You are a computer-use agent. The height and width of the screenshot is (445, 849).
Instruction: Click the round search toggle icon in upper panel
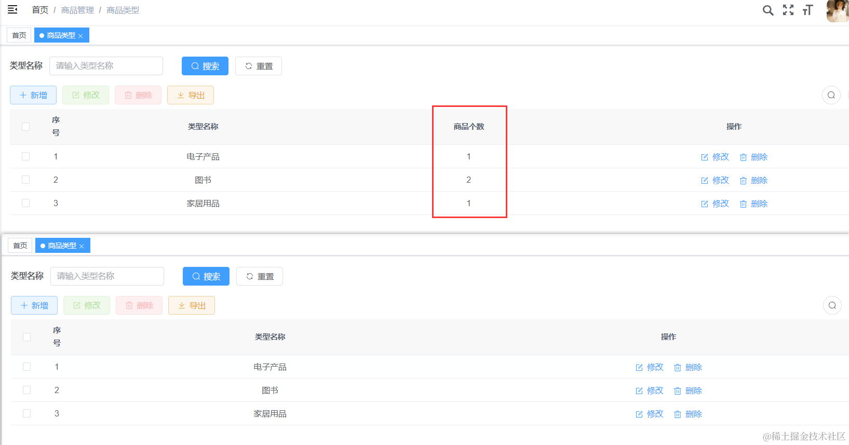831,95
